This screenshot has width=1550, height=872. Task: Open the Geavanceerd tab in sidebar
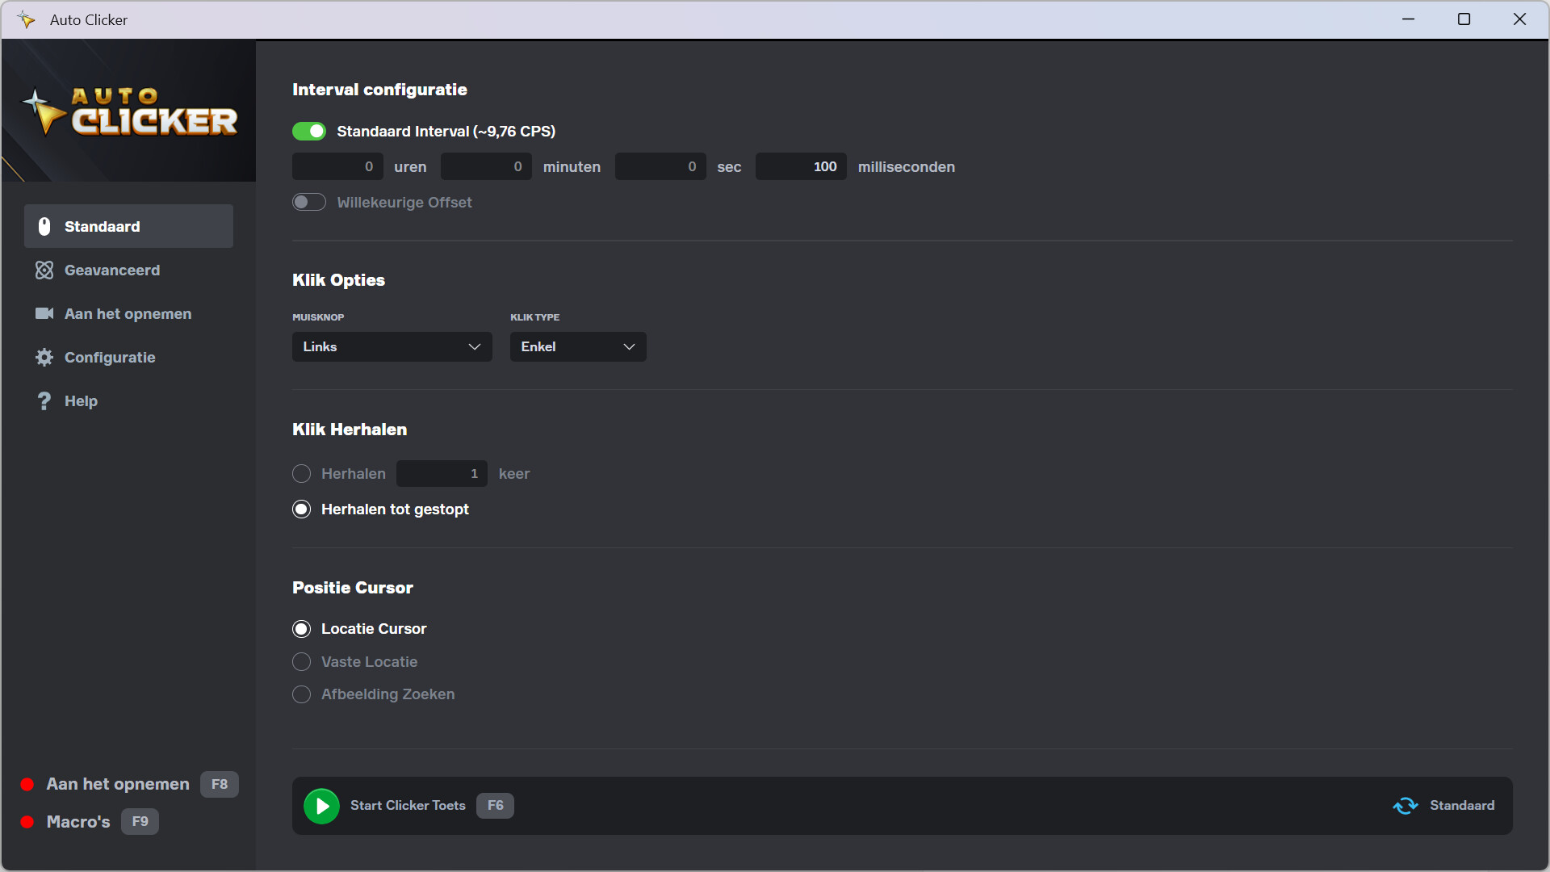(112, 270)
